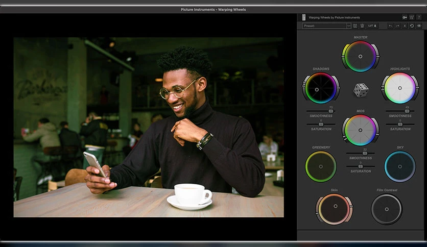Click the Master color wheel center
The width and height of the screenshot is (427, 247).
pos(360,57)
